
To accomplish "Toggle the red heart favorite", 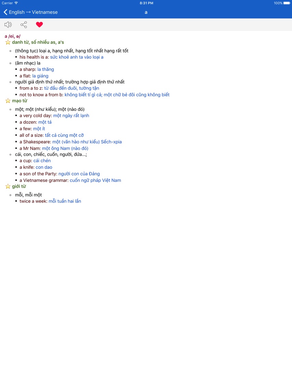I will (39, 24).
